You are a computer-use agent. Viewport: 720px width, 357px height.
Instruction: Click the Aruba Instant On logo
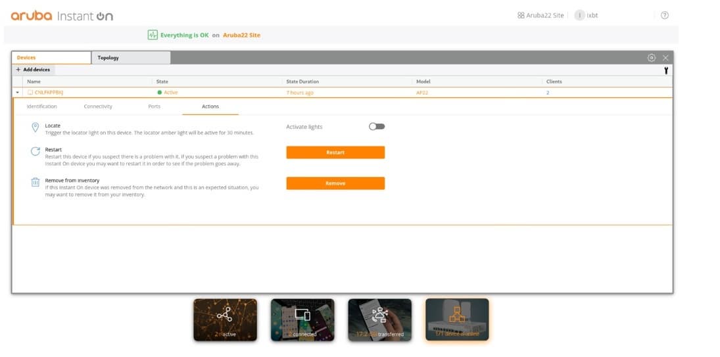click(x=62, y=16)
